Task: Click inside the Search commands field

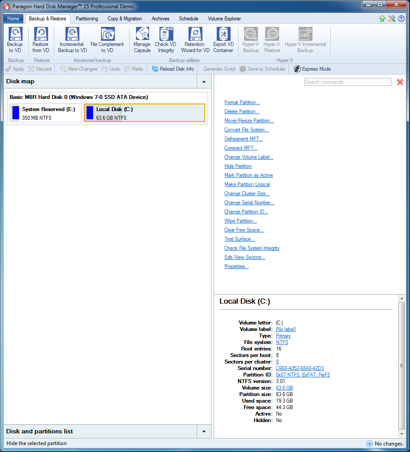Action: pos(348,82)
